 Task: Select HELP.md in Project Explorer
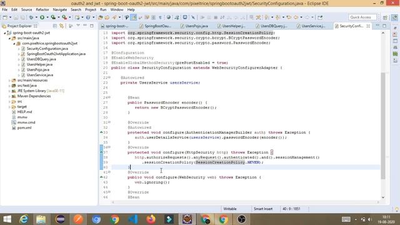pos(24,112)
